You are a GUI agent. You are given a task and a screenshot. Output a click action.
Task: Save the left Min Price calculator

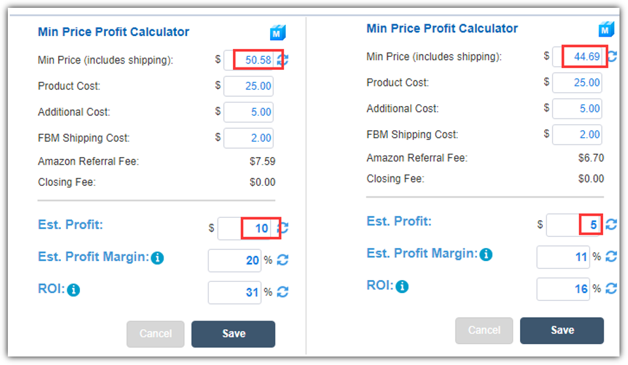pyautogui.click(x=233, y=334)
